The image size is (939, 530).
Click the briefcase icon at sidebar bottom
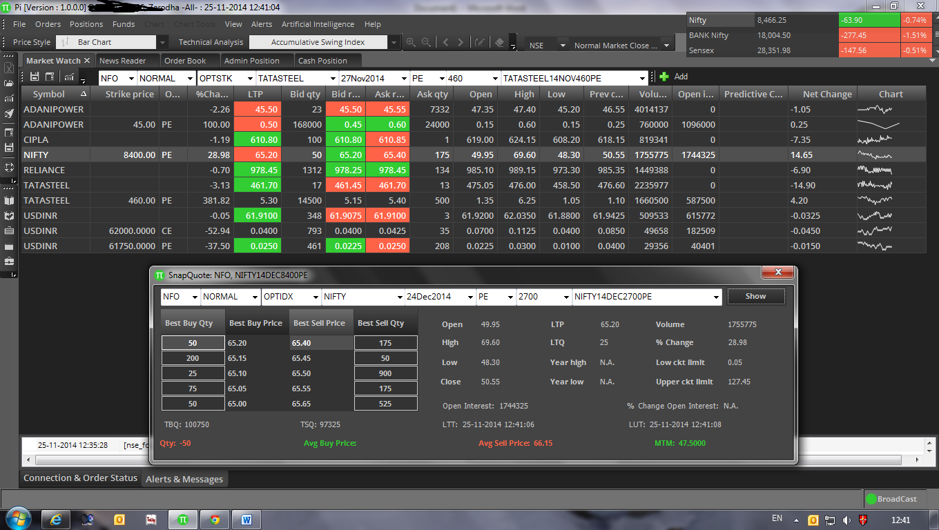click(x=9, y=262)
